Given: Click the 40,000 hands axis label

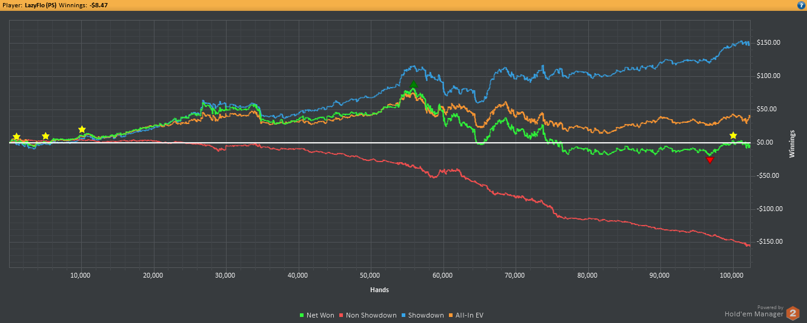Looking at the screenshot, I should pyautogui.click(x=297, y=275).
